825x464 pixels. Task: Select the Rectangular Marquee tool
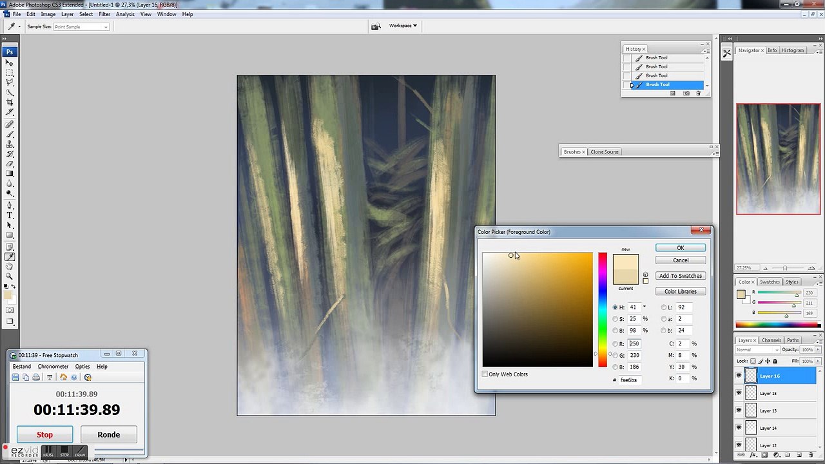pyautogui.click(x=10, y=73)
